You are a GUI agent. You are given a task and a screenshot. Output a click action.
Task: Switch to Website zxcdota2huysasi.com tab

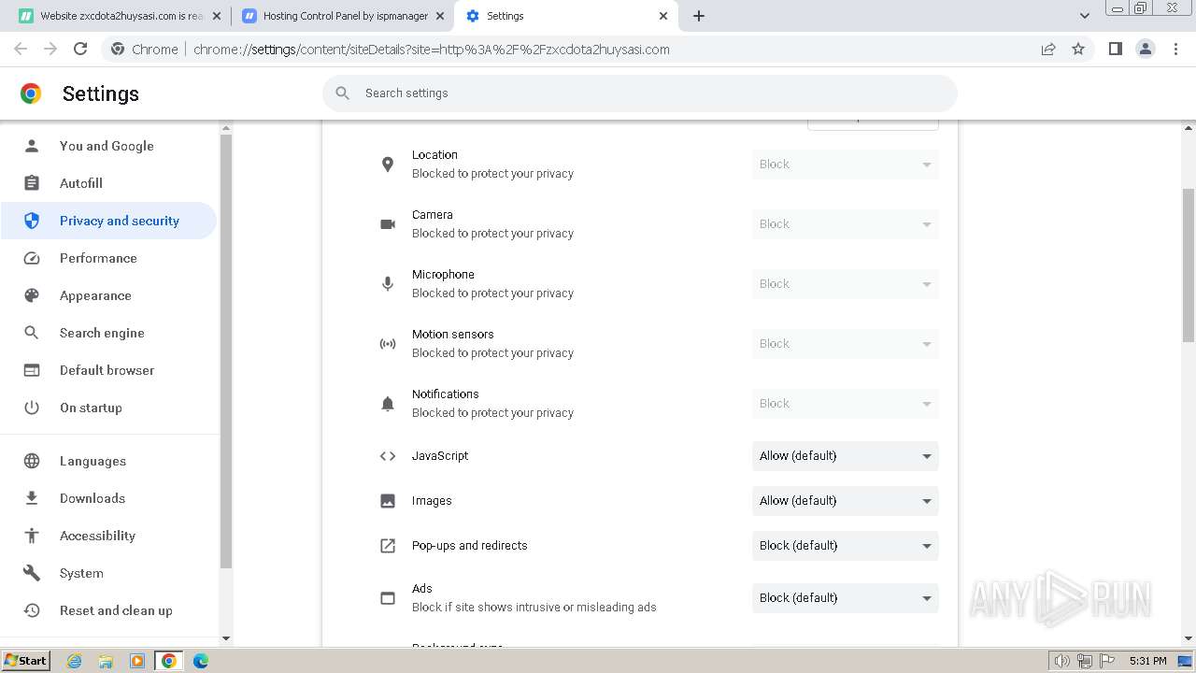(x=120, y=16)
